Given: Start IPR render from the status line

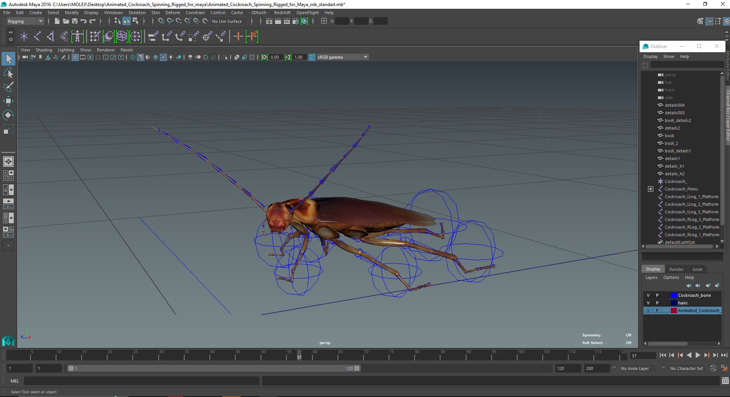Looking at the screenshot, I should [286, 21].
